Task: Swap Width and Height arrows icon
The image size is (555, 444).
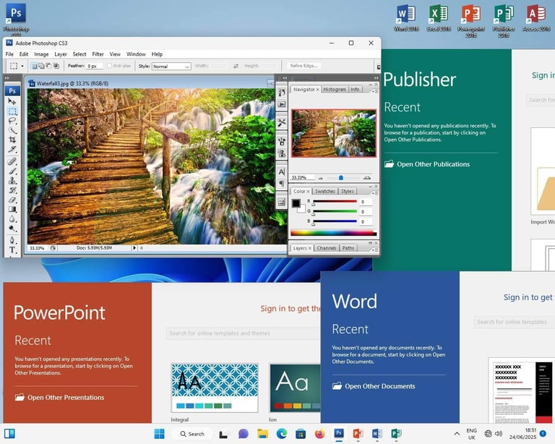Action: point(236,66)
